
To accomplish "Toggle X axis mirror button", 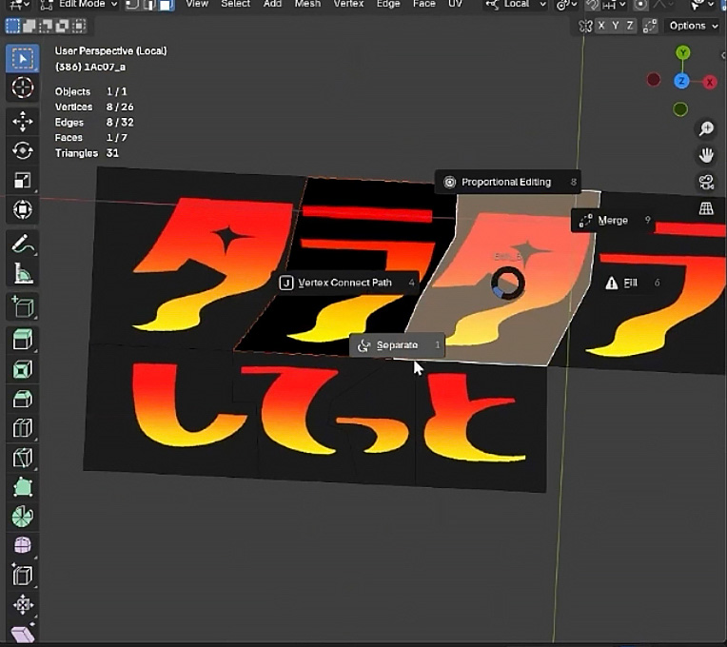I will [602, 26].
